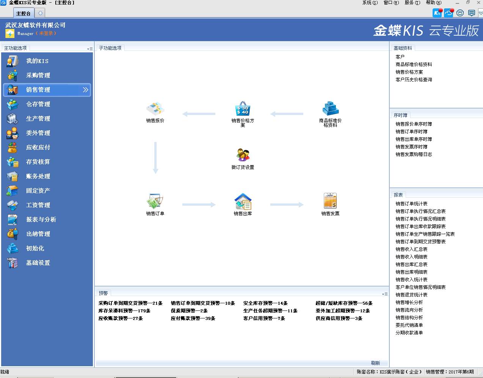View 销售订单到期交货预警—10条 alert

pyautogui.click(x=203, y=303)
